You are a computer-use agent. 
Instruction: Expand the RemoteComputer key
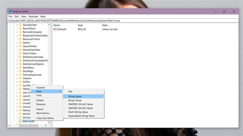click(x=17, y=32)
